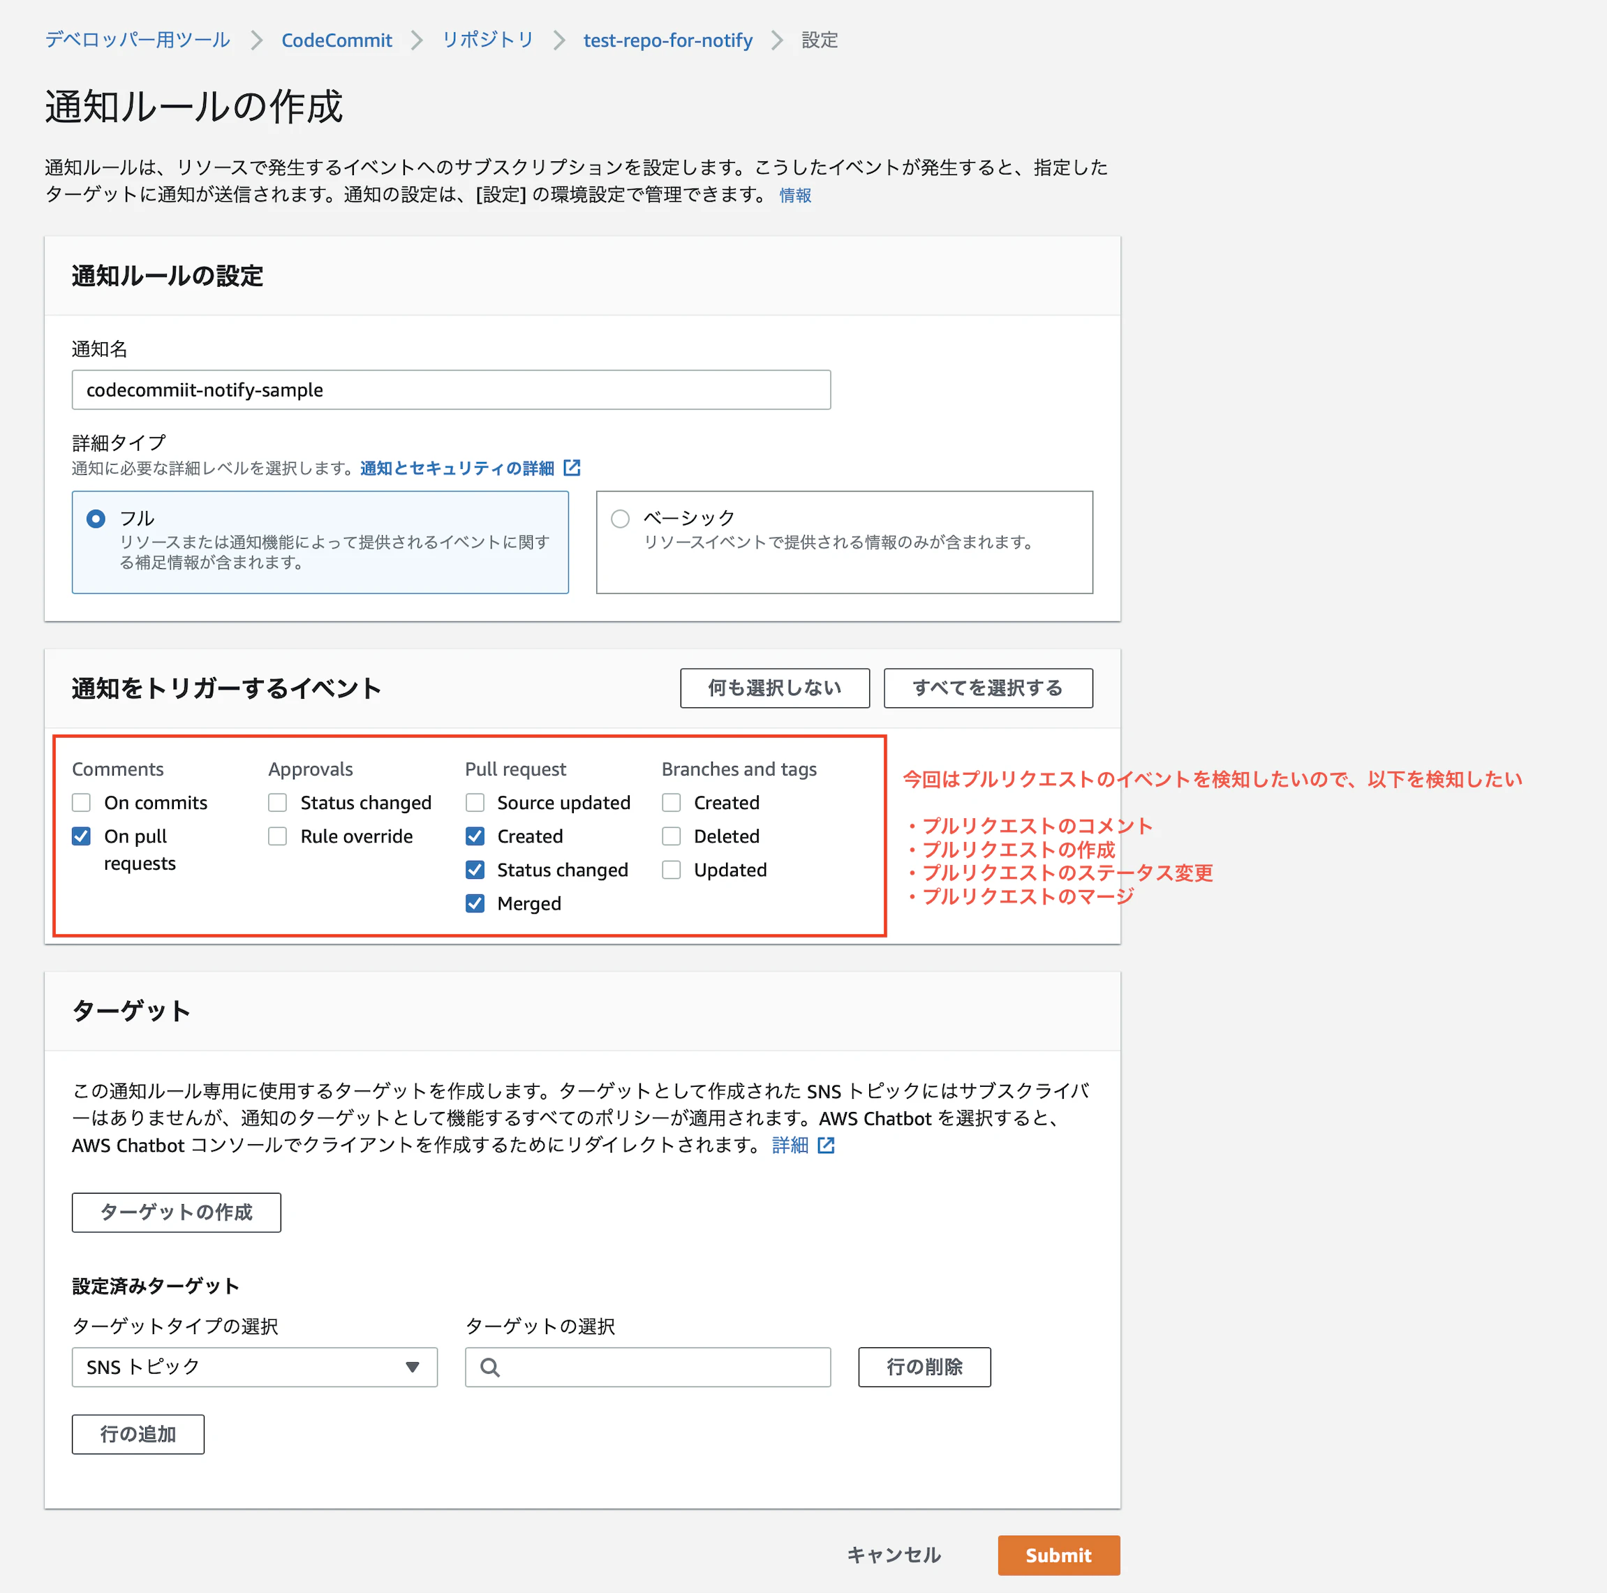Screen dimensions: 1607x1593
Task: Open 通知とセキュリティの詳細 link
Action: click(x=457, y=468)
